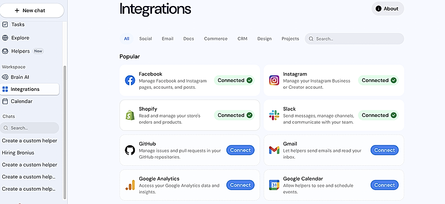Filter integrations by CRM
Viewport: 445px width, 204px height.
(242, 39)
